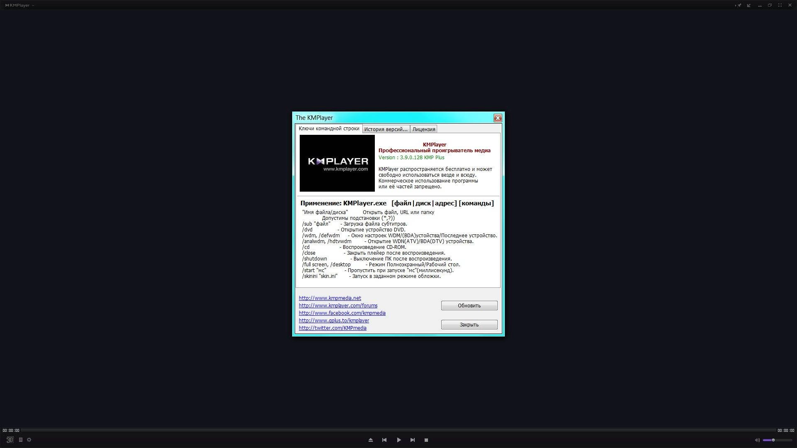Click the KMPlayer logo image
The width and height of the screenshot is (797, 448).
click(x=337, y=163)
